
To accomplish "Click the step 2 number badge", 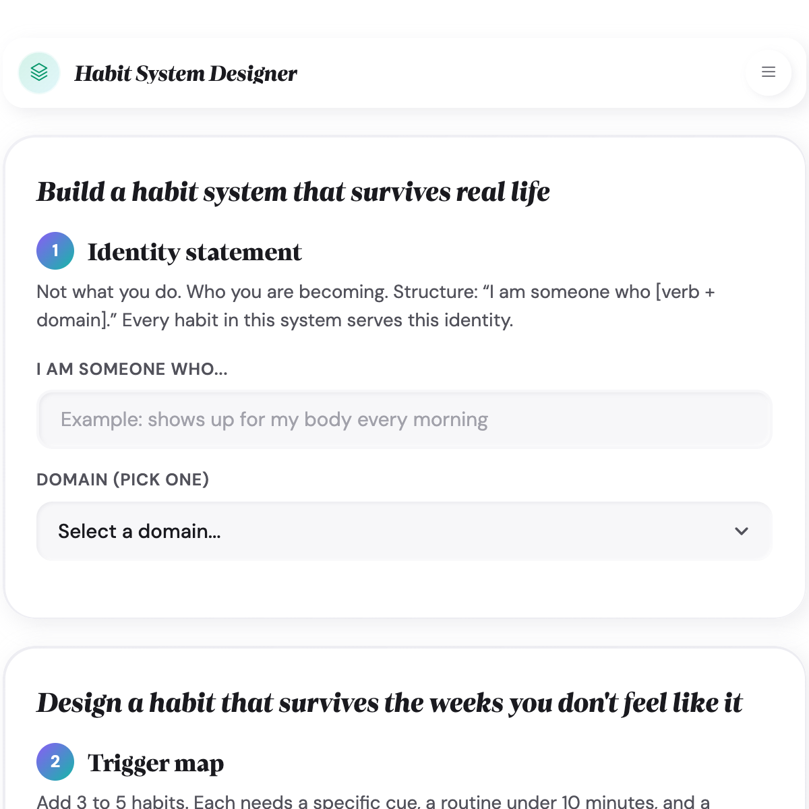I will 55,762.
